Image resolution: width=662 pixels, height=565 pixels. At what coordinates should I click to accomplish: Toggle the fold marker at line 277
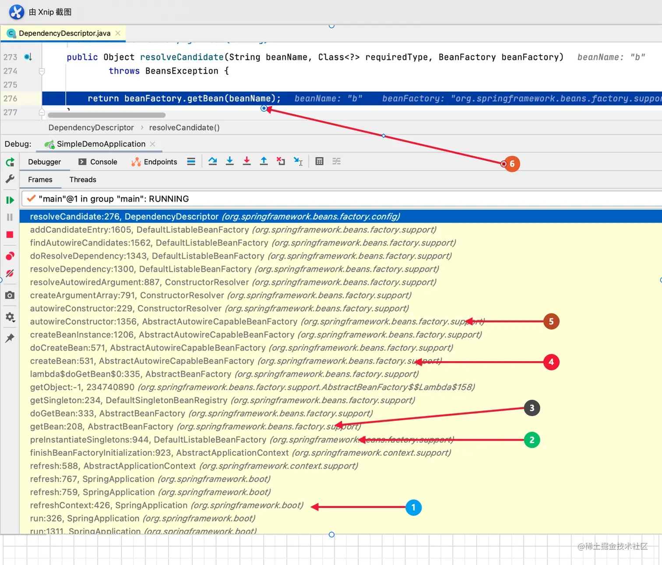(42, 112)
